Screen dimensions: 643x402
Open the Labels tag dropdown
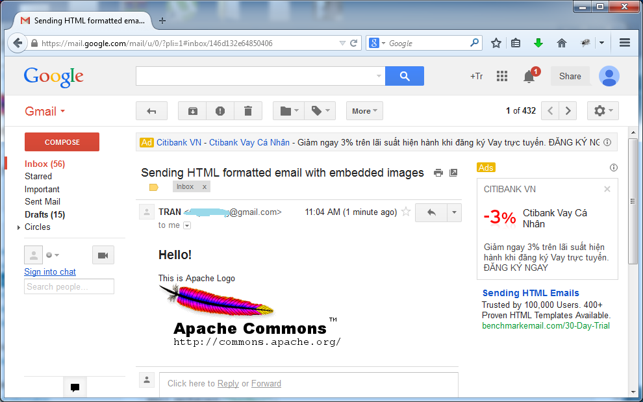(x=320, y=111)
